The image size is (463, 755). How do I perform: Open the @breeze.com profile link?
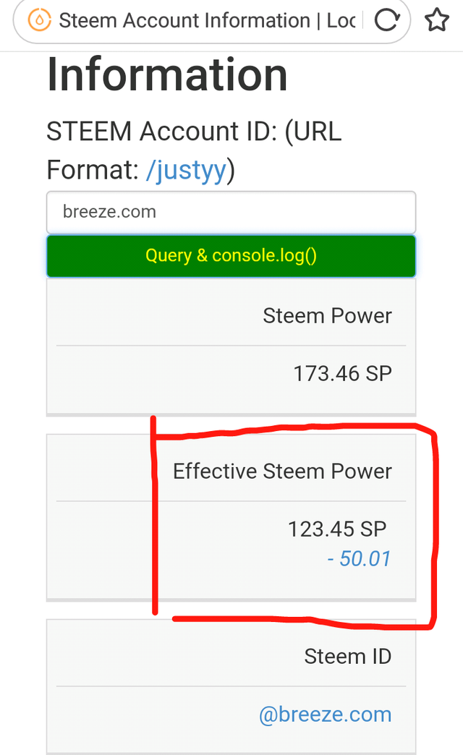325,715
